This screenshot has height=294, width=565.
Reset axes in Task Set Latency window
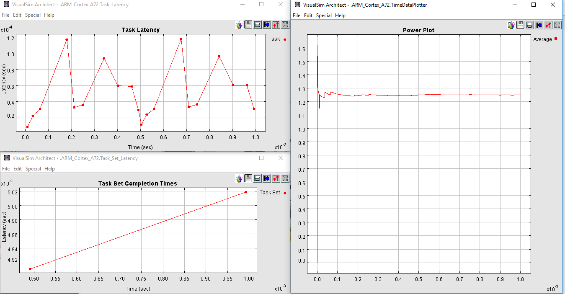[x=267, y=178]
